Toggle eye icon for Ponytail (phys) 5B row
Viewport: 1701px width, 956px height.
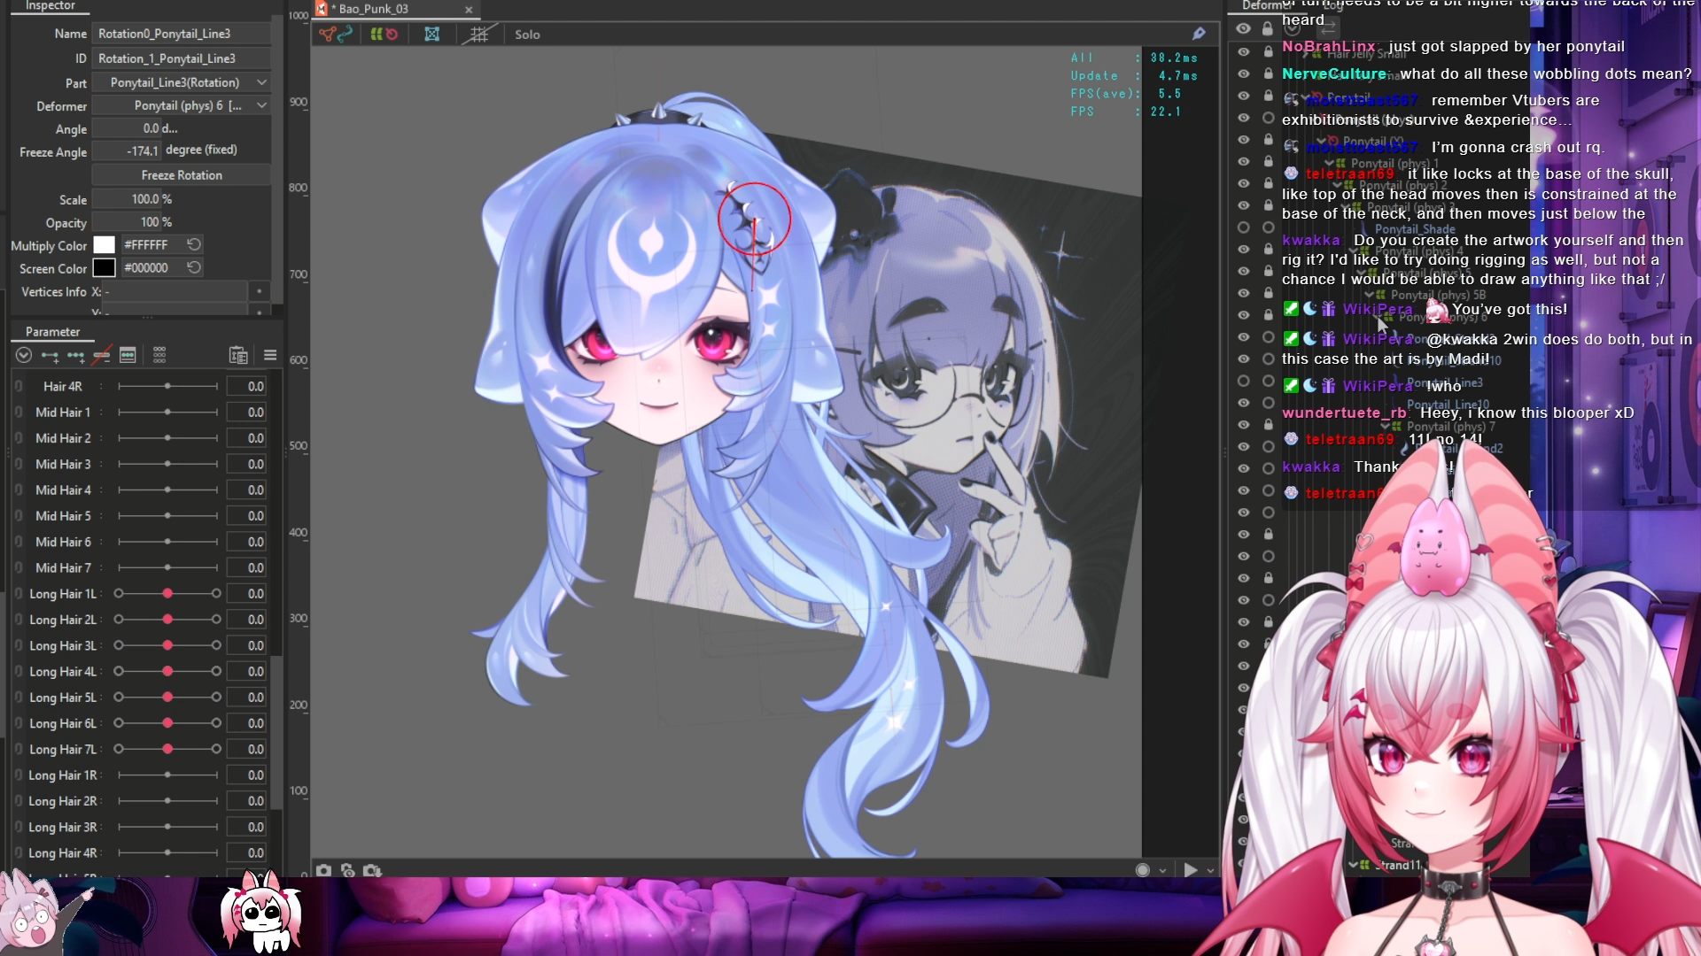point(1244,293)
